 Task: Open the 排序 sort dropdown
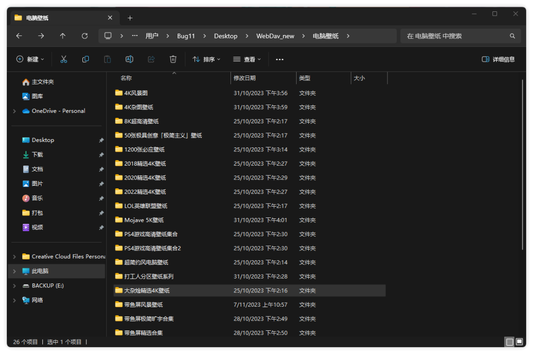[206, 59]
